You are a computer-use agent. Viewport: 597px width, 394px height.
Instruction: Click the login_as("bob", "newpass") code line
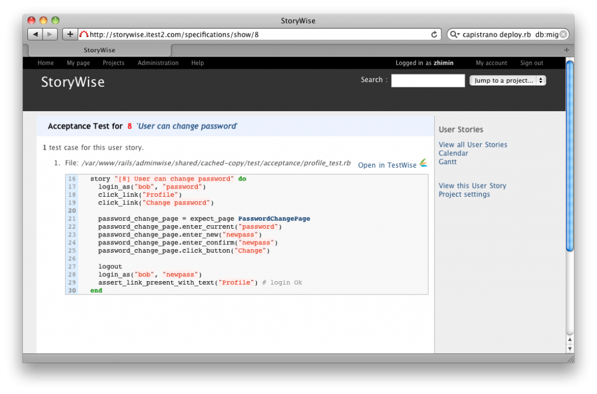click(x=150, y=274)
